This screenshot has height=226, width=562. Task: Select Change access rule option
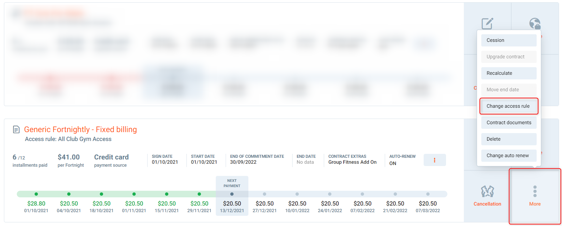(x=509, y=106)
